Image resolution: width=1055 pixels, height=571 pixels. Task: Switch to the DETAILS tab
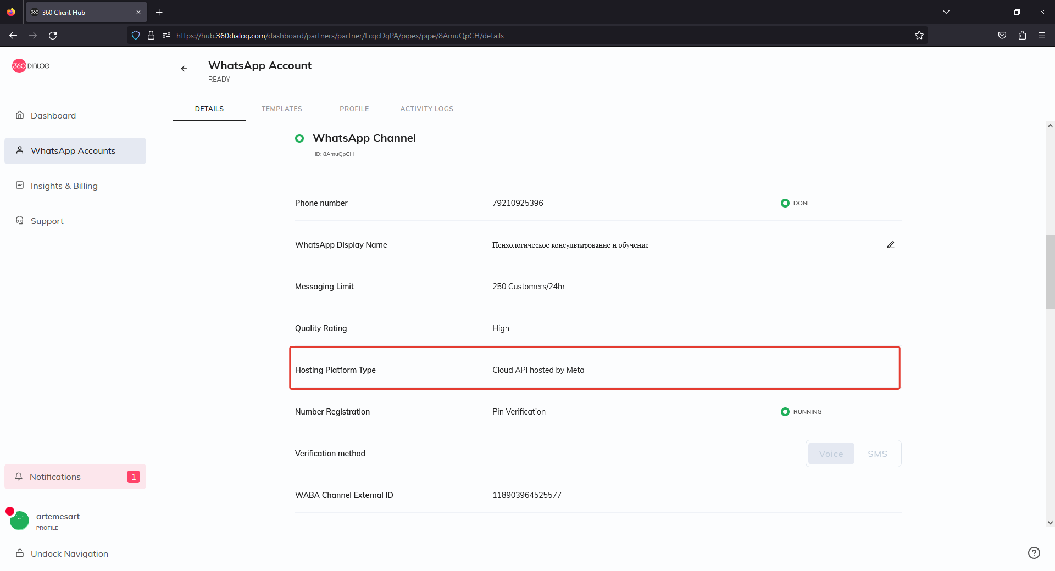coord(209,109)
